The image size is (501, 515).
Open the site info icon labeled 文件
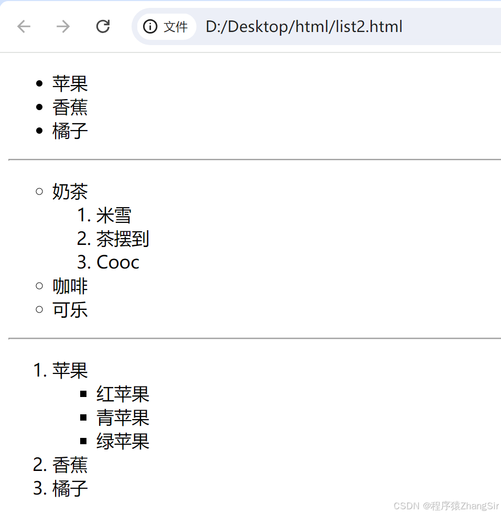click(x=166, y=27)
